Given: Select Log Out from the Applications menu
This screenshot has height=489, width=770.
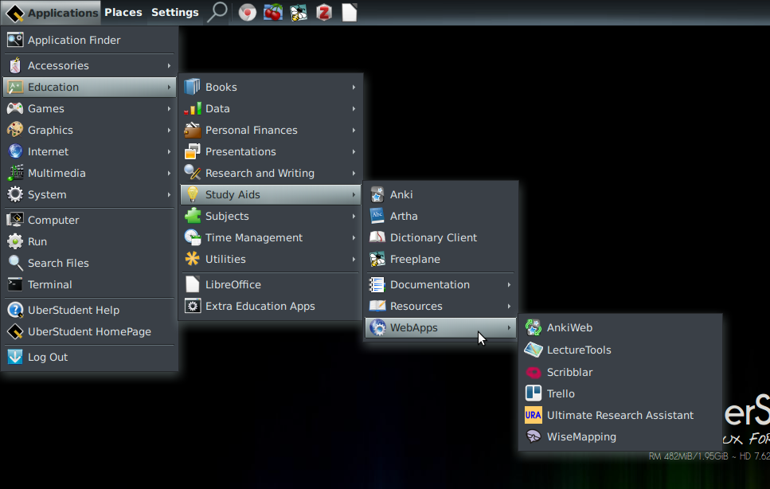Looking at the screenshot, I should [48, 357].
